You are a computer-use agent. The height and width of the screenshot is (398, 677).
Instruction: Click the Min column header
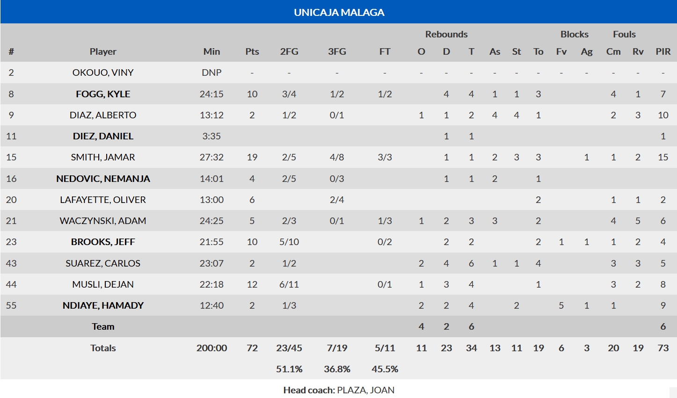211,51
